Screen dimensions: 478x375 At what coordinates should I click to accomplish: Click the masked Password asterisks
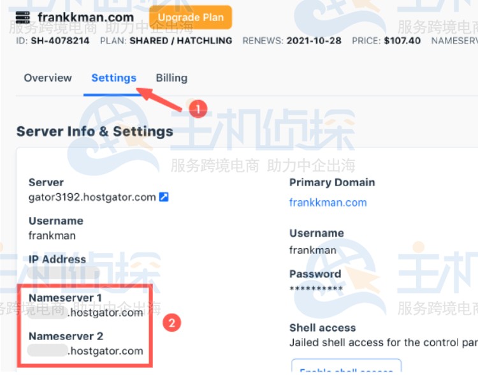pyautogui.click(x=316, y=288)
